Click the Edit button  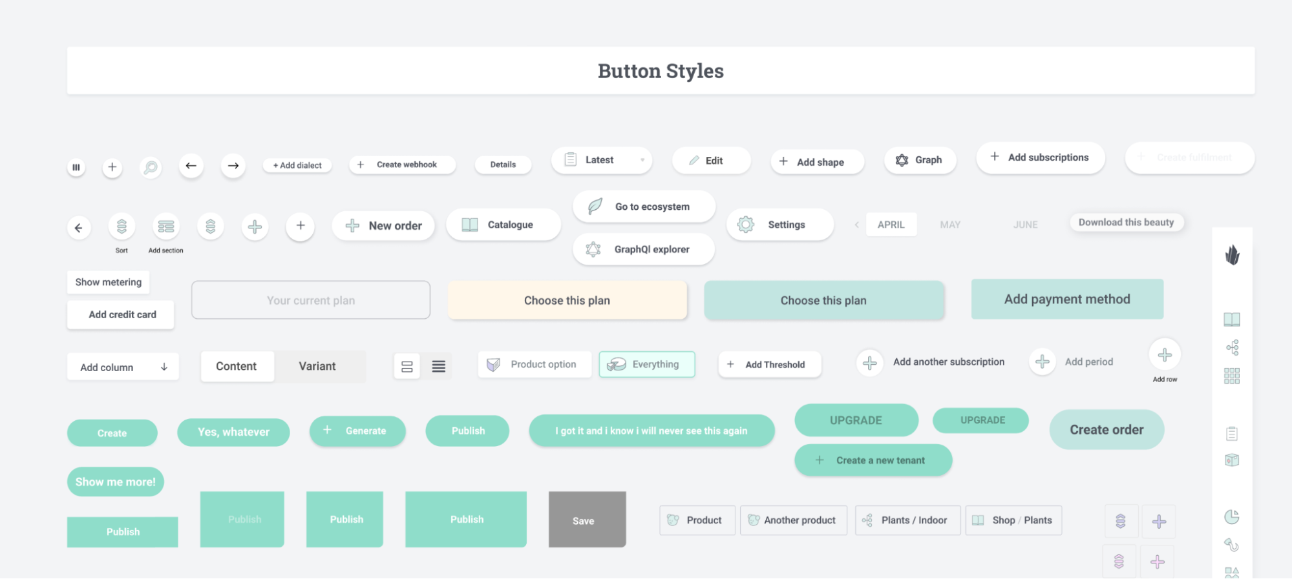pyautogui.click(x=712, y=160)
